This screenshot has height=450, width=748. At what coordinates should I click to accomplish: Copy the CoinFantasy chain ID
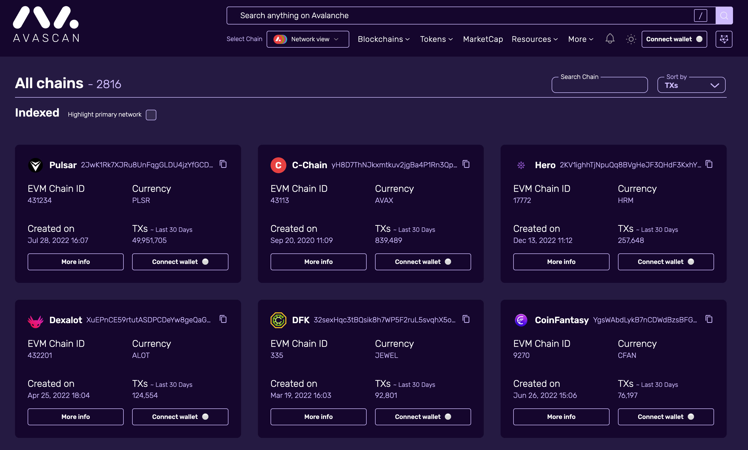click(x=709, y=319)
